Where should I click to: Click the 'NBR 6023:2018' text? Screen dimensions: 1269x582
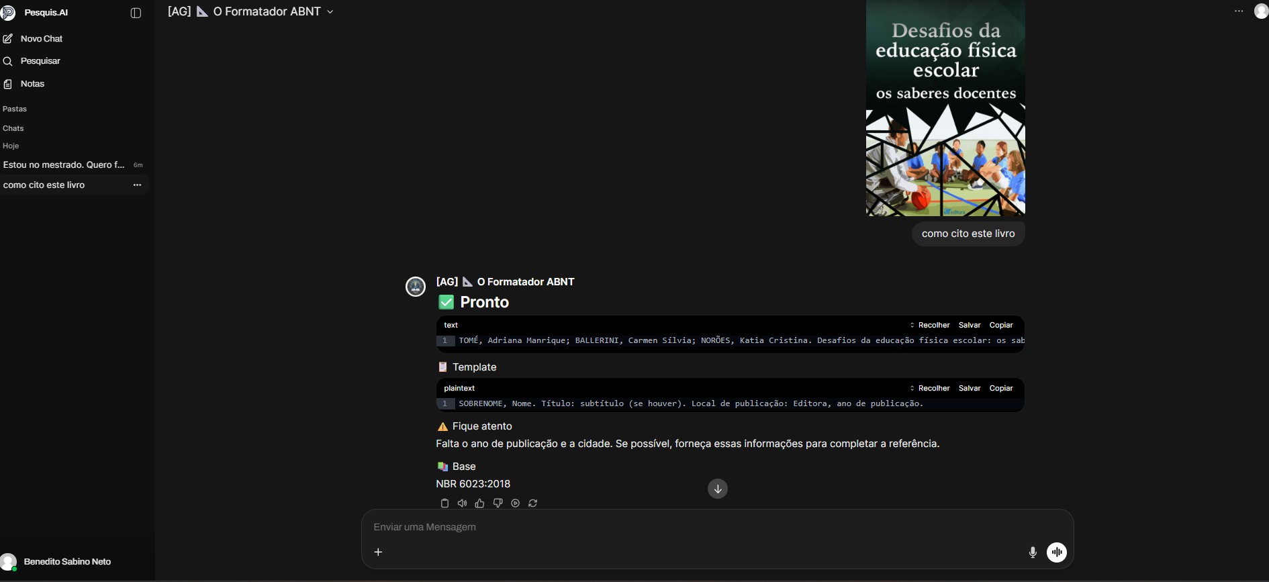473,484
